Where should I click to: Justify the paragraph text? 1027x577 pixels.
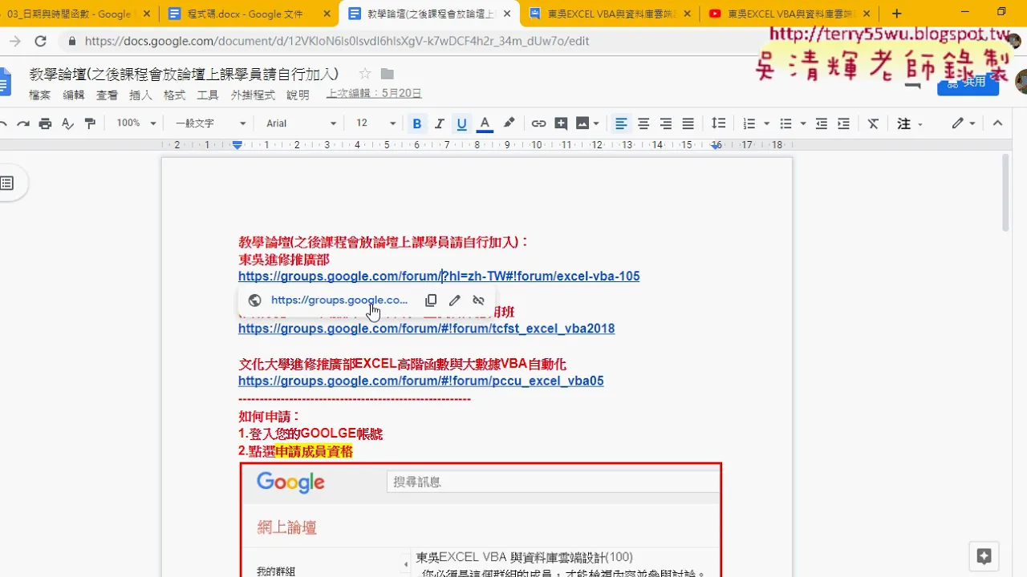[x=688, y=123]
